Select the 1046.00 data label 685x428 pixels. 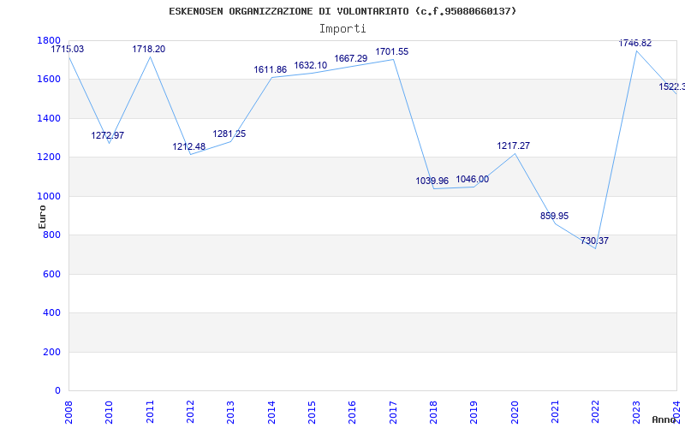click(x=473, y=179)
